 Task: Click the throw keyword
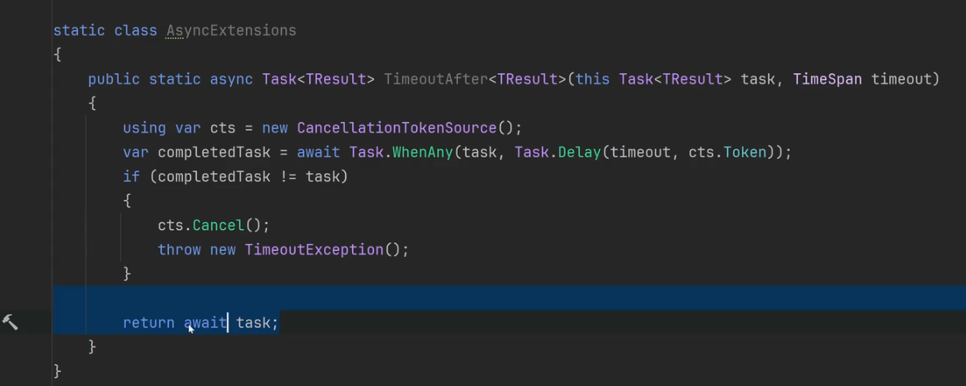(178, 249)
